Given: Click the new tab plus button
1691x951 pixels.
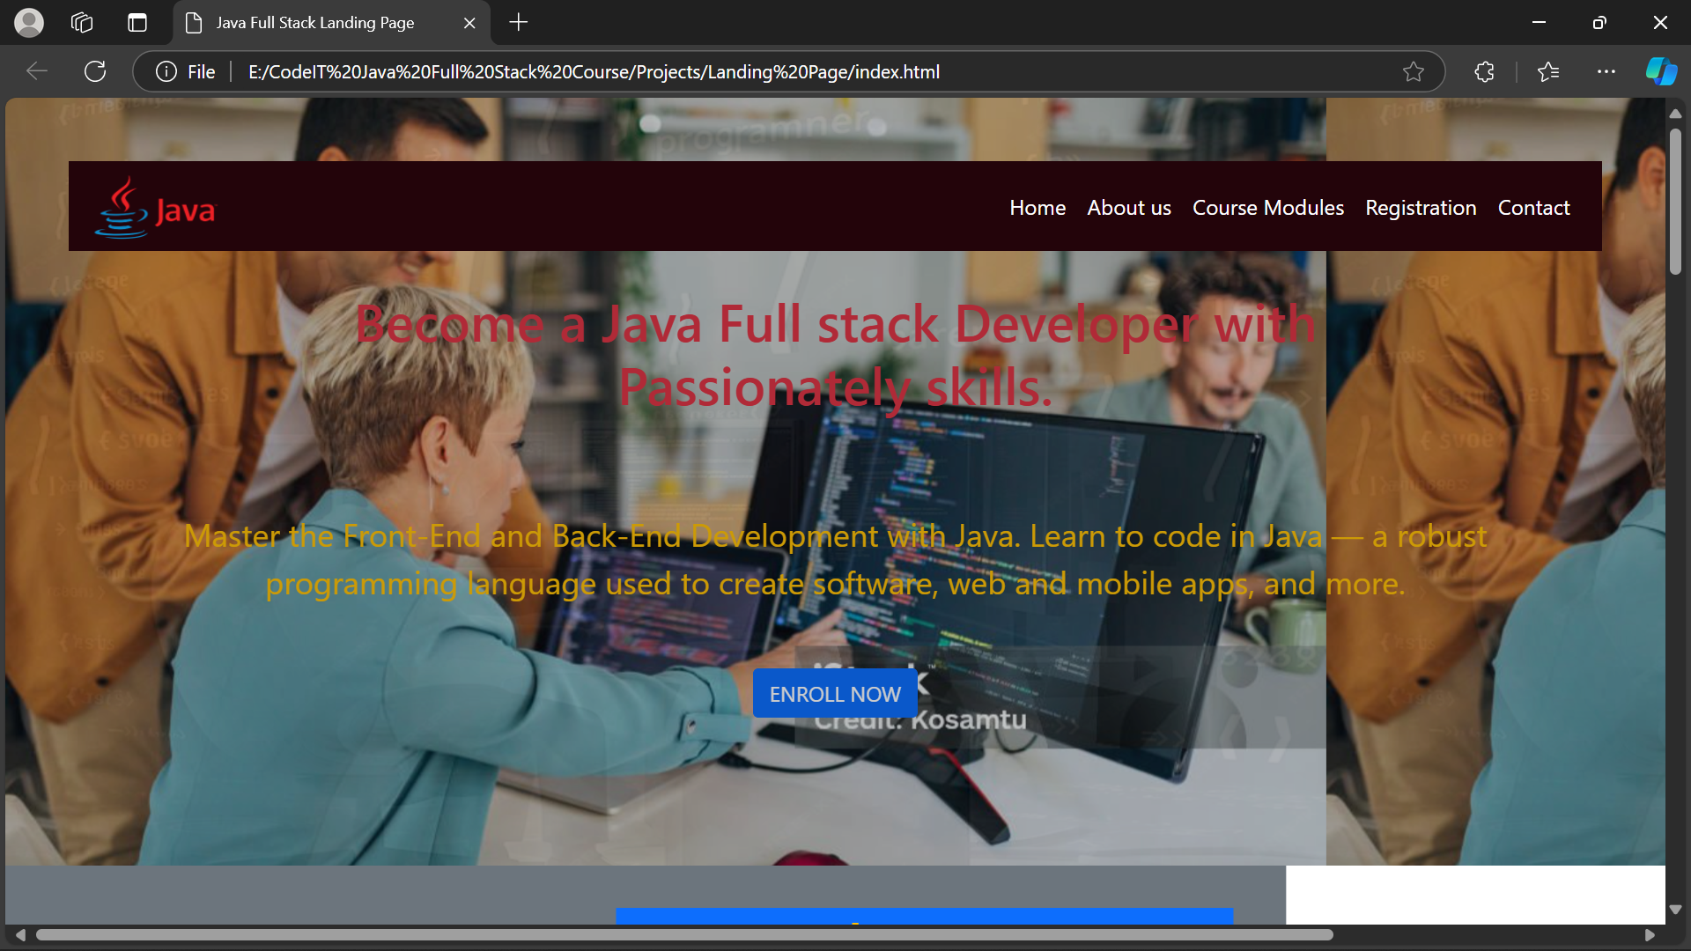Looking at the screenshot, I should click(519, 23).
